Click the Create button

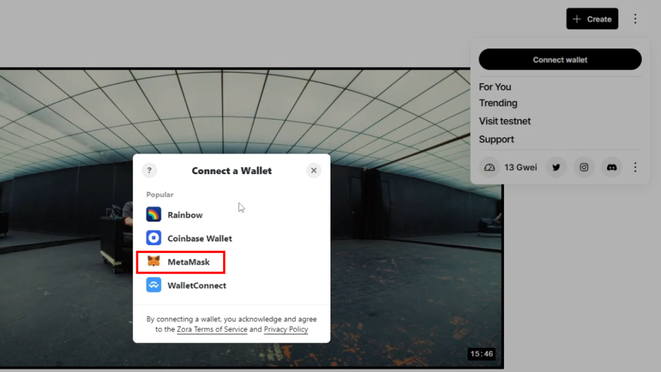pyautogui.click(x=592, y=19)
